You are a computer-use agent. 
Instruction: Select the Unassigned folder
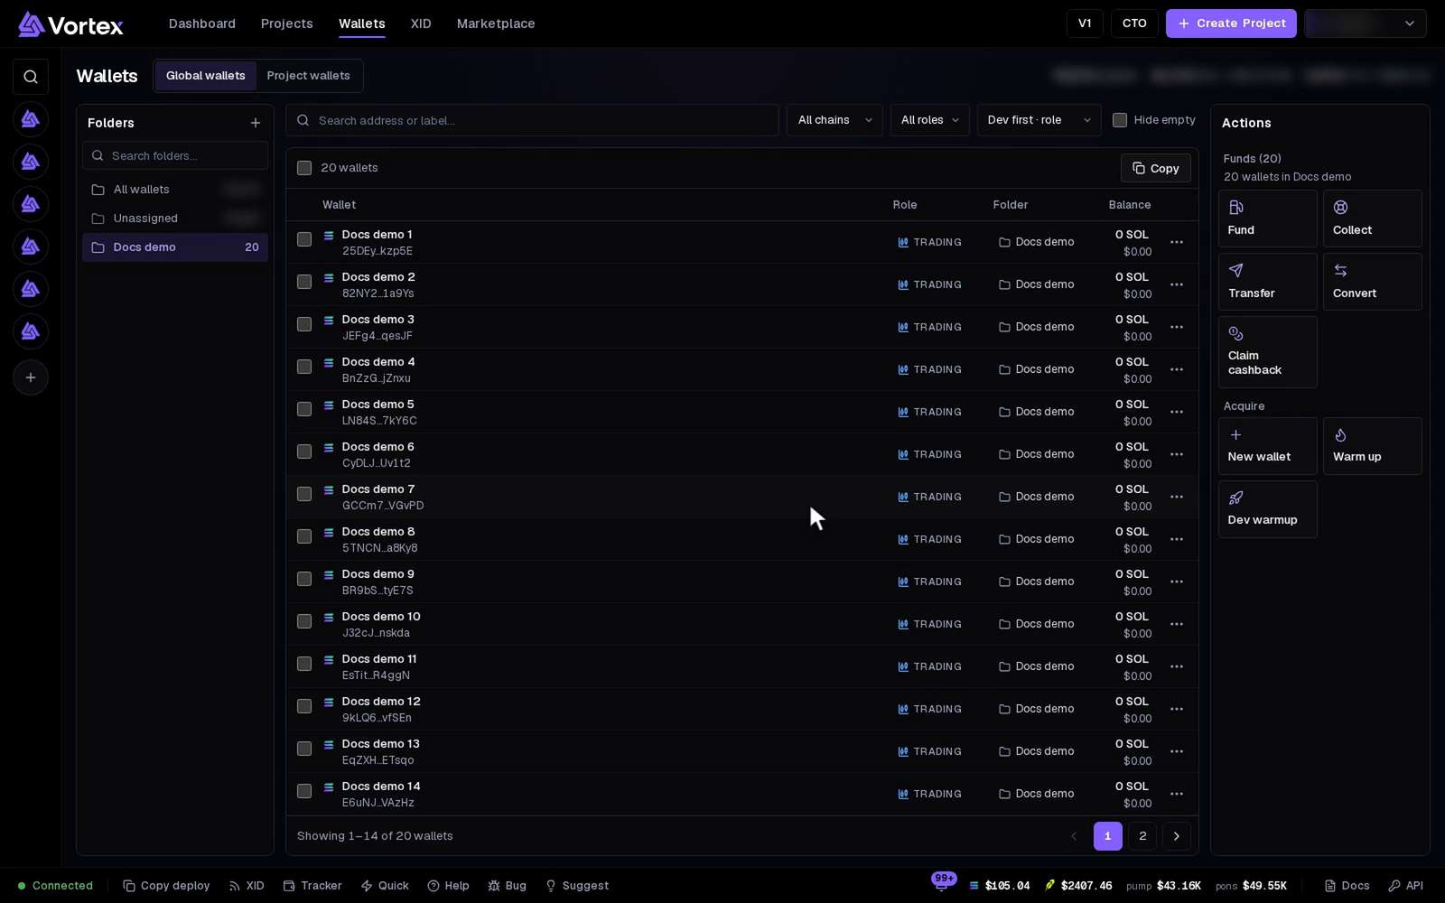coord(175,219)
